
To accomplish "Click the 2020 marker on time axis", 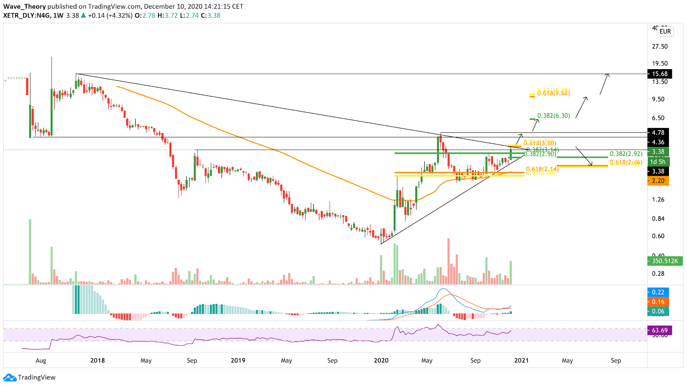I will pyautogui.click(x=381, y=360).
